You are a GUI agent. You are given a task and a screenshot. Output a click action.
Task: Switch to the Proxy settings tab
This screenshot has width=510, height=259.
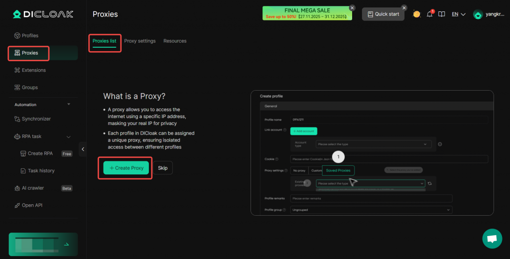[139, 41]
